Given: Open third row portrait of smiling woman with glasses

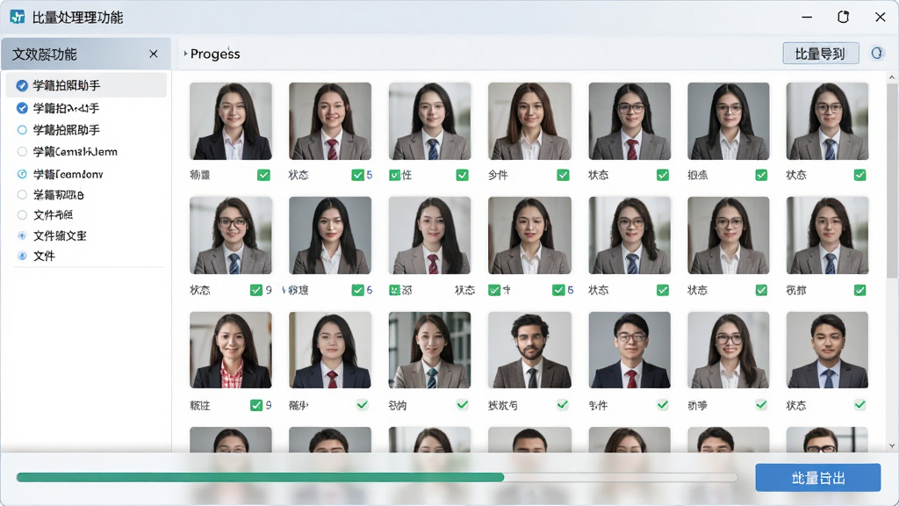Looking at the screenshot, I should tap(728, 350).
